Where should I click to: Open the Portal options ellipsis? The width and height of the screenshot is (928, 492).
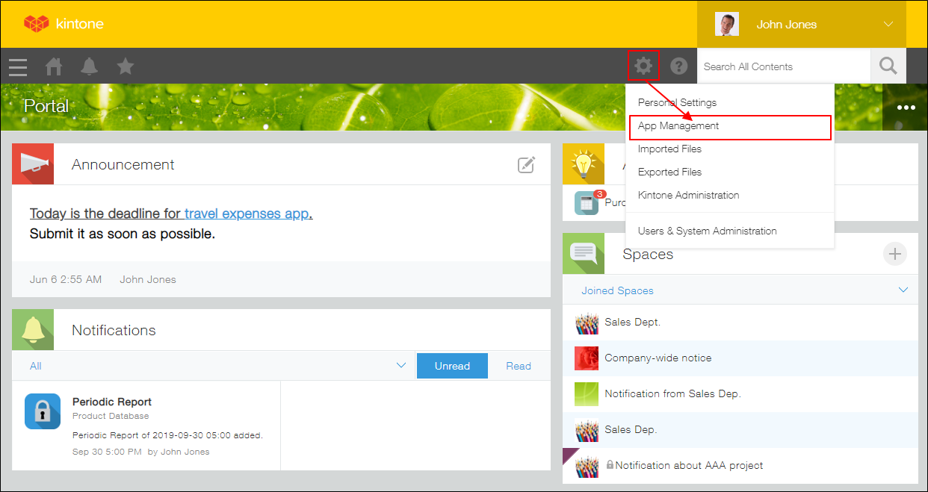click(906, 108)
